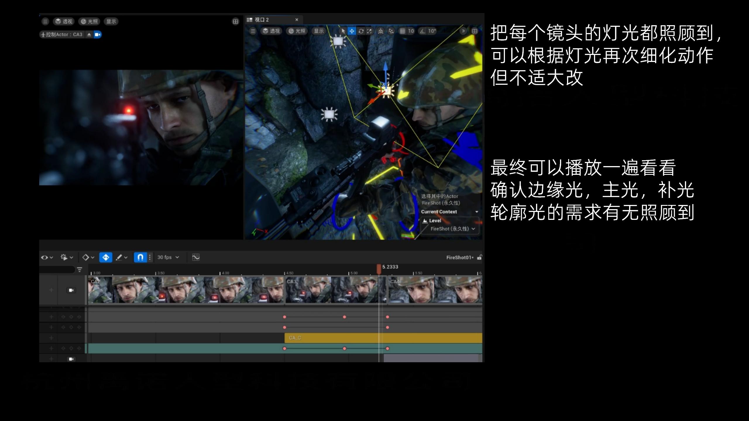Image resolution: width=749 pixels, height=421 pixels.
Task: Click the FireShot01* sequence name
Action: pos(460,258)
